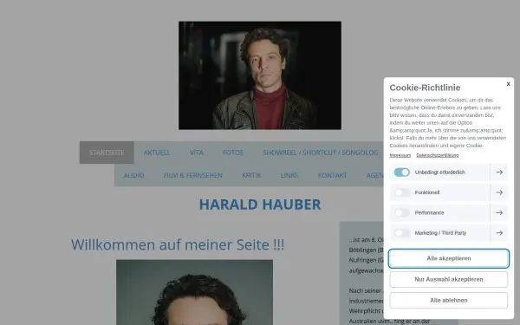The image size is (520, 325).
Task: Go to the Startseite menu item
Action: [107, 153]
